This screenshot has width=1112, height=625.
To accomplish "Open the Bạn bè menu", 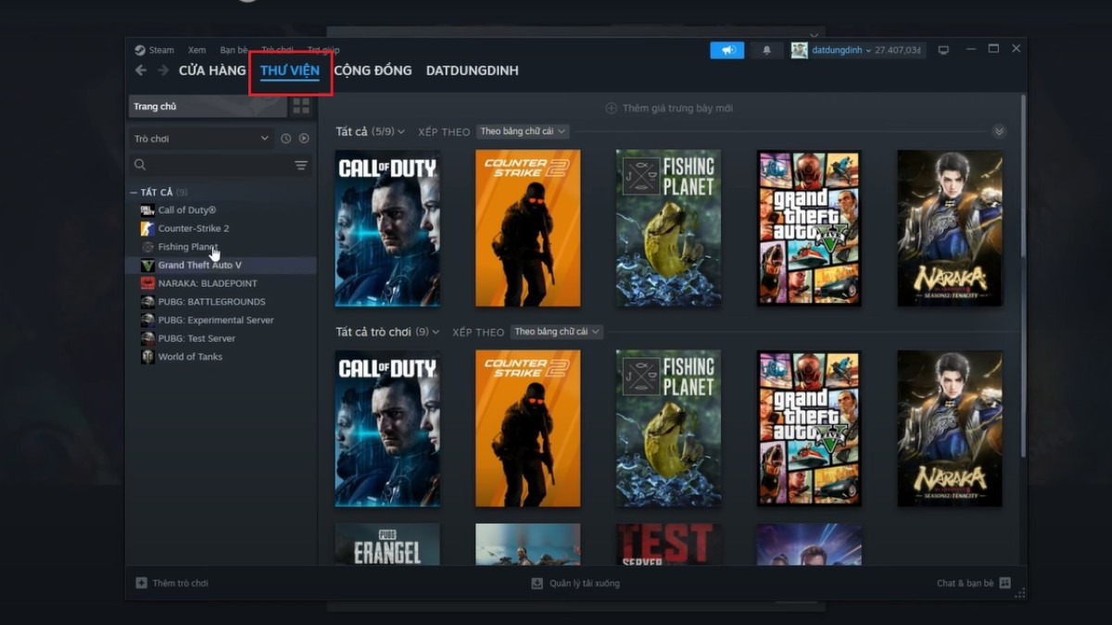I will (x=234, y=50).
